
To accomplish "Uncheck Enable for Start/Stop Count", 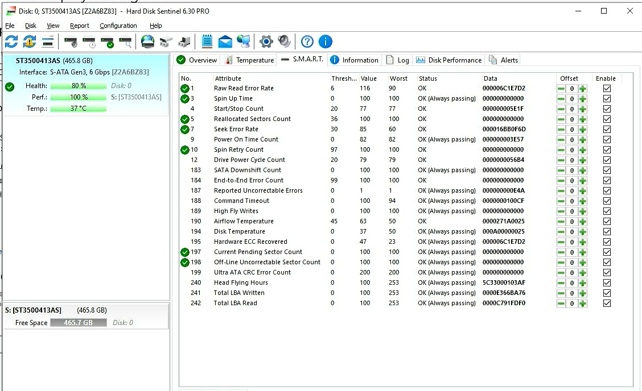I will coord(607,109).
